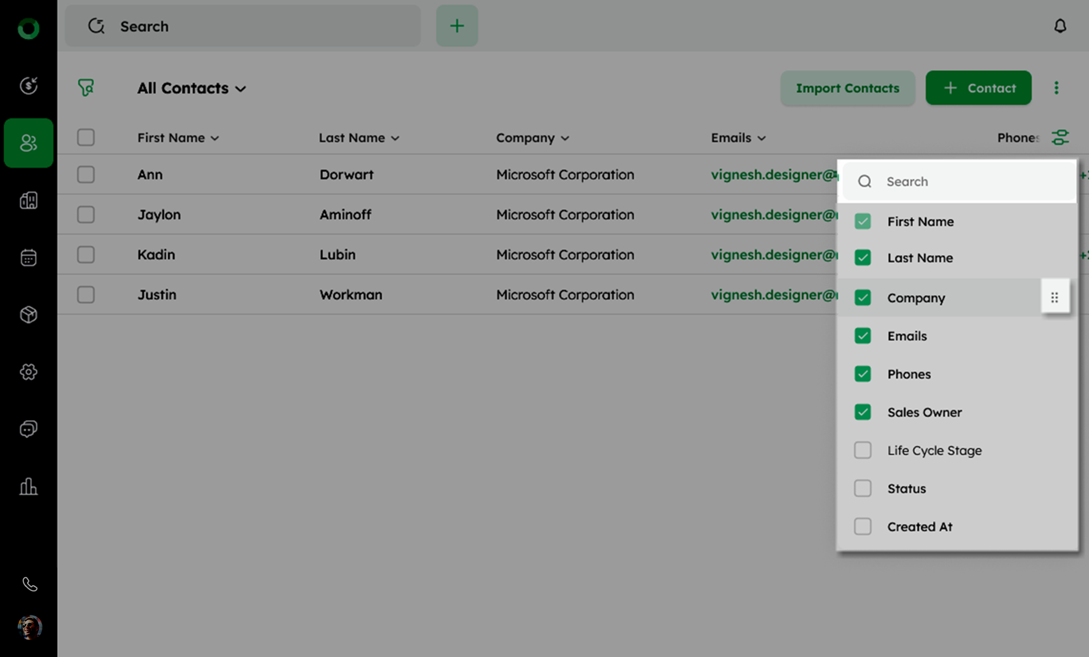Open the contacts filter icon
The width and height of the screenshot is (1089, 657).
point(86,87)
